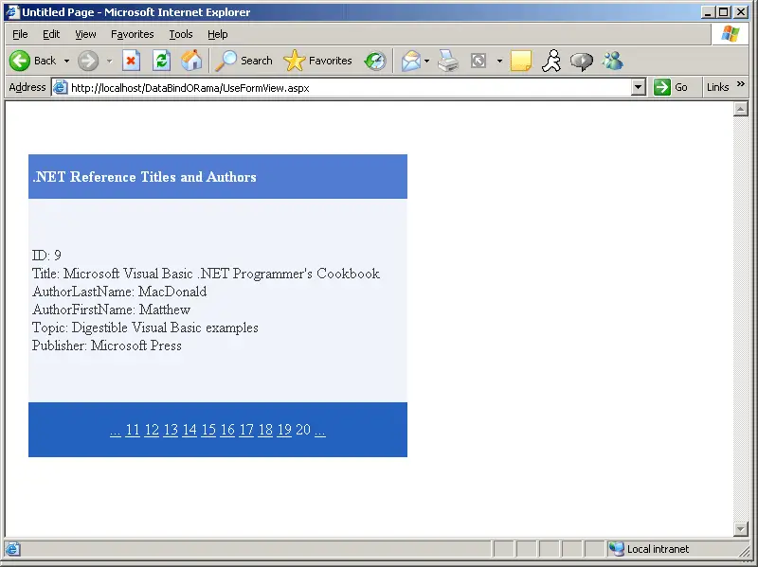The image size is (758, 567).
Task: Go to page 12 in pager
Action: [152, 430]
